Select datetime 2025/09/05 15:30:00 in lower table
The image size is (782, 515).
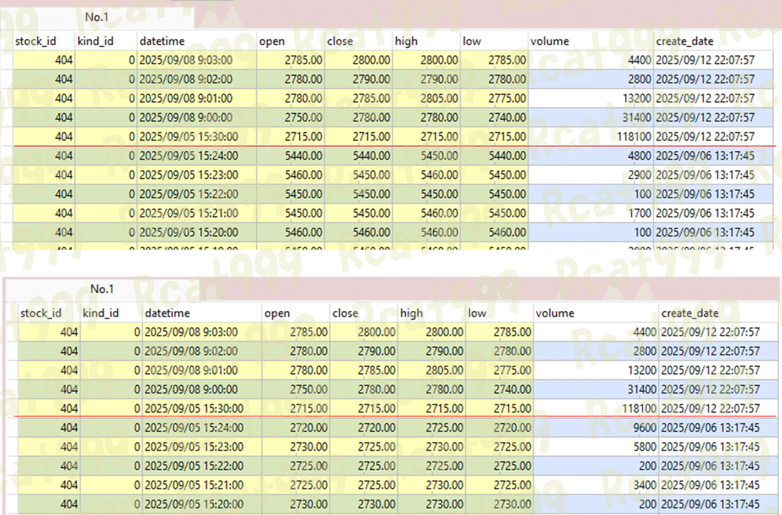(202, 408)
